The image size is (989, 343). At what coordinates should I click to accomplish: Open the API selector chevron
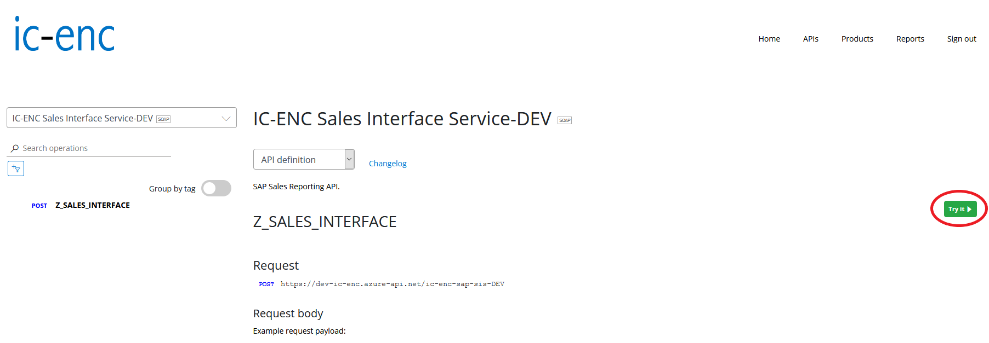coord(225,119)
